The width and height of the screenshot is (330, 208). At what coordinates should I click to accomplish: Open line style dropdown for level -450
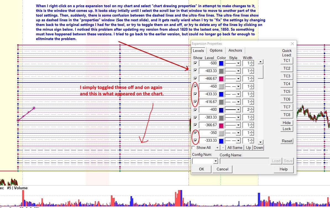pos(238,86)
